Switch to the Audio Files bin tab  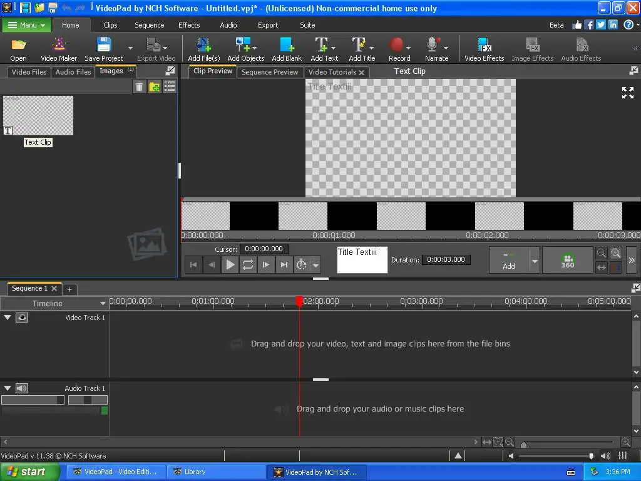click(x=73, y=72)
